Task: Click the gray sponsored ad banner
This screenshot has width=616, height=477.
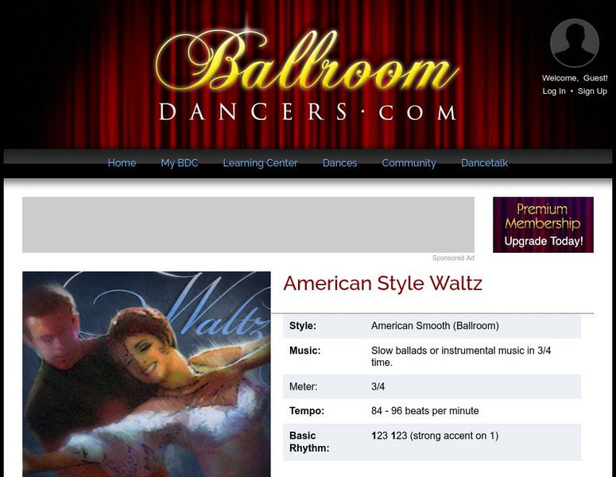Action: 248,225
